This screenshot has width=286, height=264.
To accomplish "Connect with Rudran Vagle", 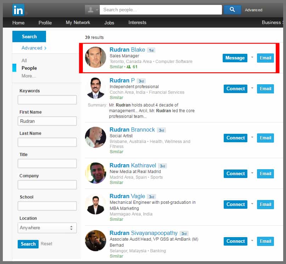I will [x=235, y=204].
